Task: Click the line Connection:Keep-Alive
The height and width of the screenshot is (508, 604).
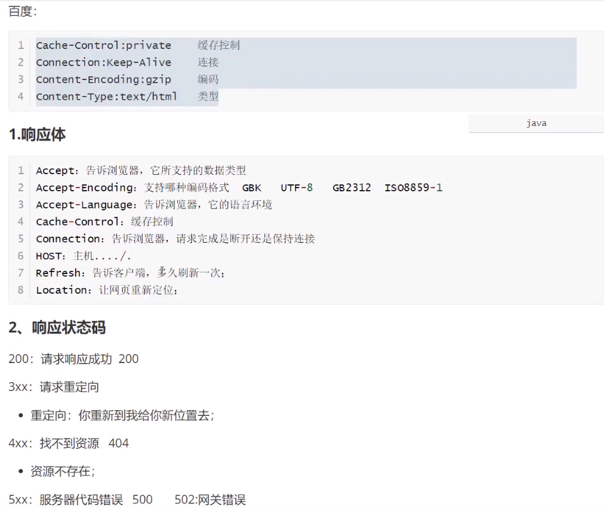Action: [x=103, y=62]
